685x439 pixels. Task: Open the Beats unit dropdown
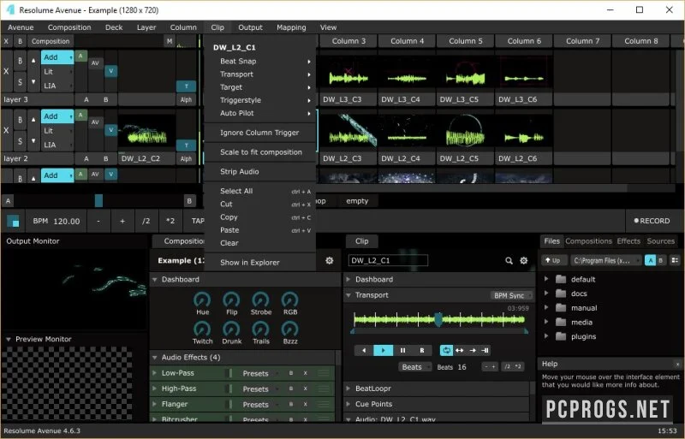point(414,367)
